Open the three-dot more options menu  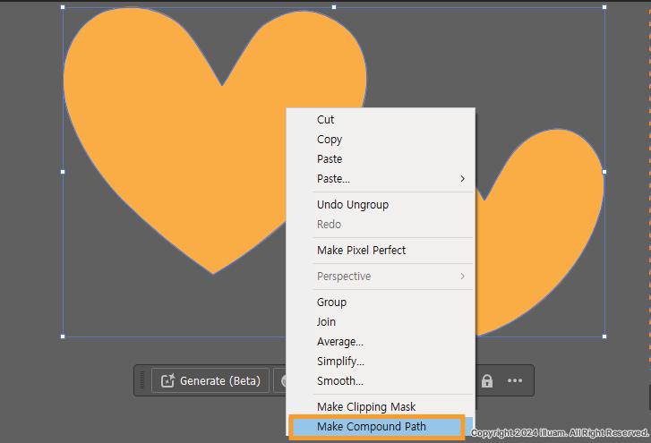point(515,380)
